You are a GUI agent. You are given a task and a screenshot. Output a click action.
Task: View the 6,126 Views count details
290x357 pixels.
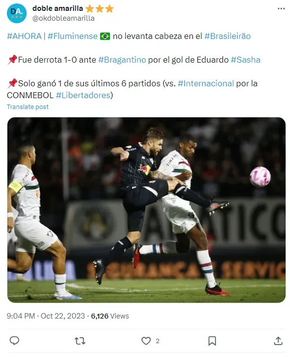pyautogui.click(x=110, y=316)
